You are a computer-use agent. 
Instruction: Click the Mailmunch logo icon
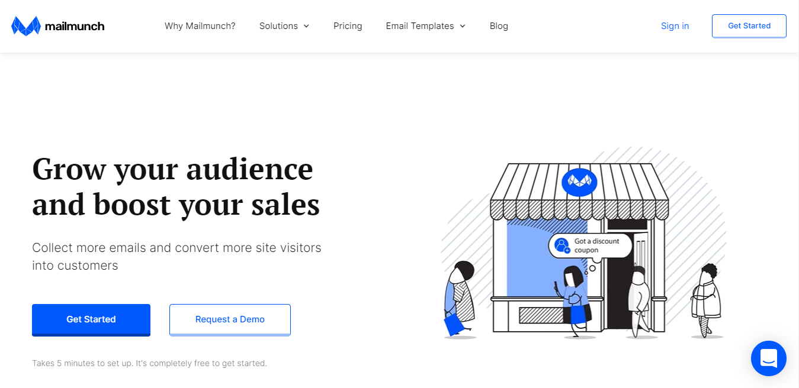click(24, 25)
